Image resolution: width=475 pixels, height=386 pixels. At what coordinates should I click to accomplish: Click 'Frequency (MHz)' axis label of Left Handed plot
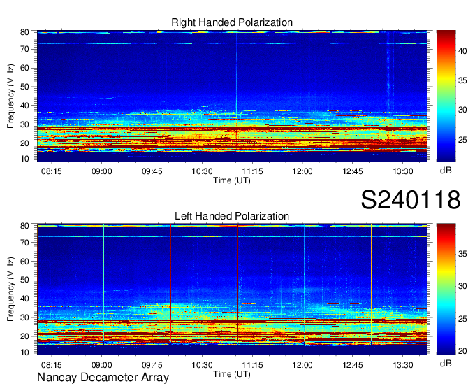pos(10,289)
